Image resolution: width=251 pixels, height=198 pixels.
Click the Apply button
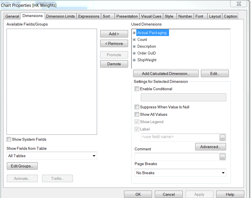199,194
